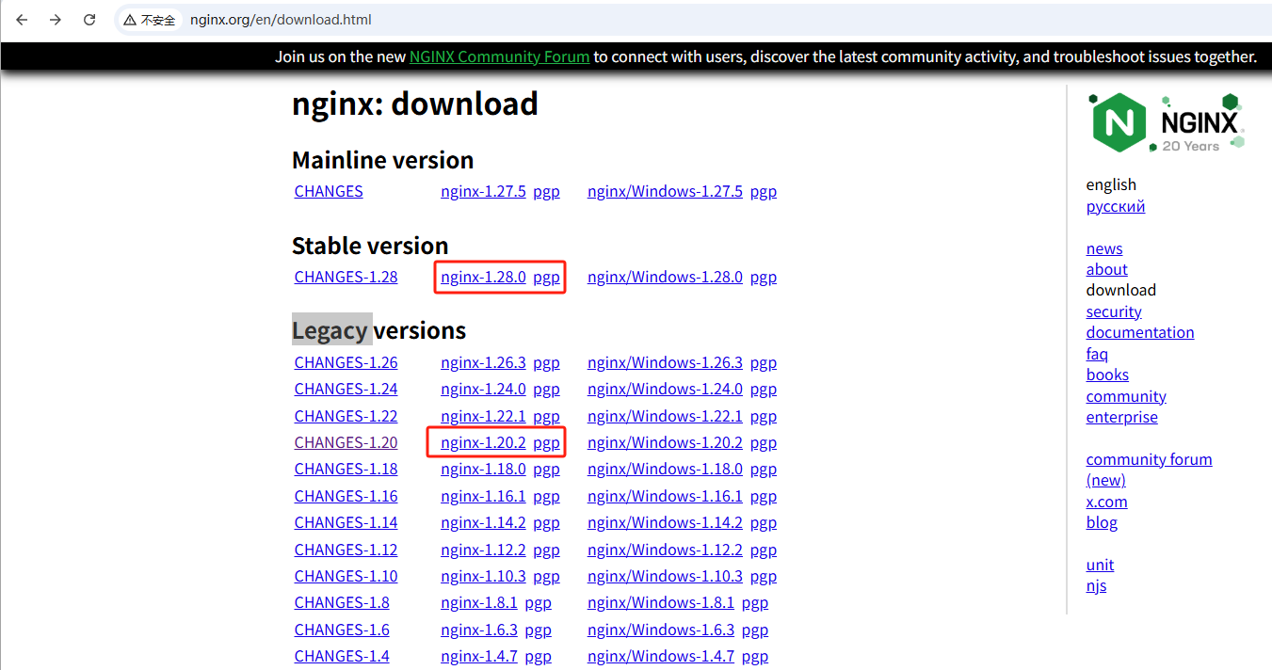
Task: Download nginx/Windows-1.12.2
Action: click(665, 550)
